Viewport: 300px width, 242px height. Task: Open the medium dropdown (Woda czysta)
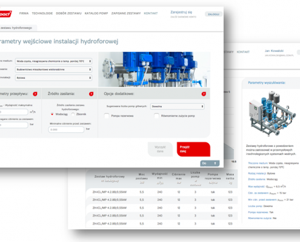[53, 61]
